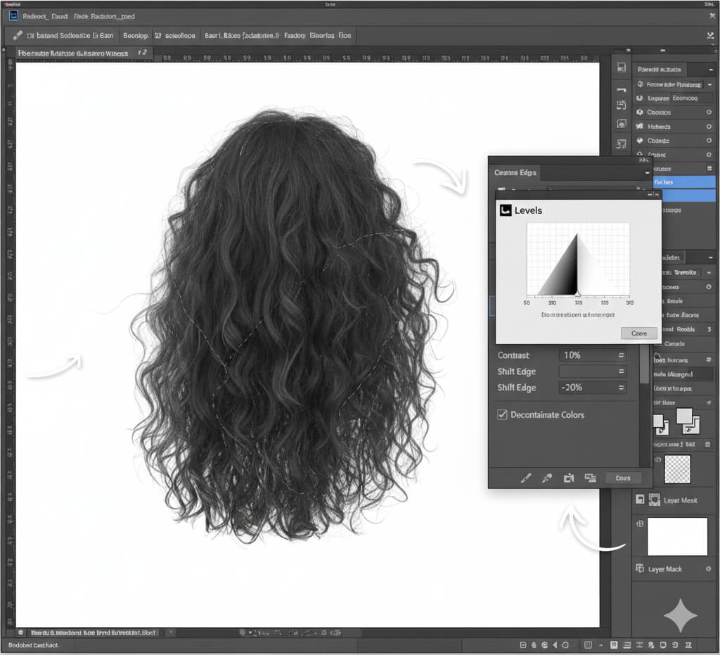Switch to the Refine Edge tab
Viewport: 720px width, 655px height.
[515, 172]
